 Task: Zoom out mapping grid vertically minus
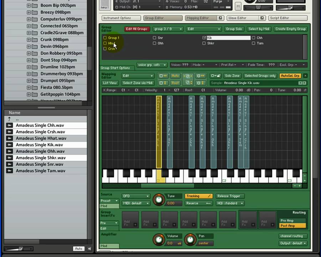[x=305, y=176]
